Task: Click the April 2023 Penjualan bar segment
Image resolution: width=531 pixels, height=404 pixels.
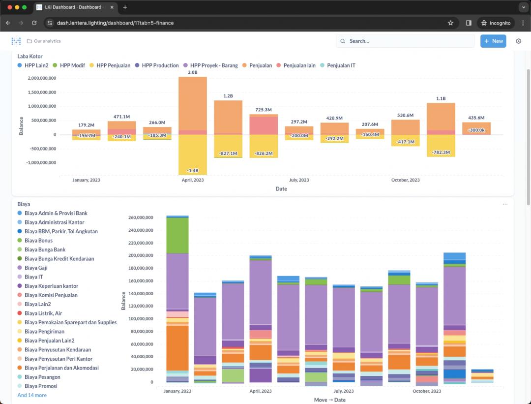Action: point(193,103)
